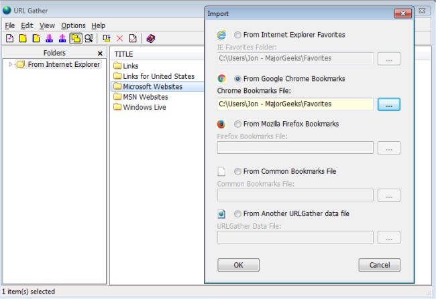436x299 pixels.
Task: Click the import icon with downward pink arrows
Action: [49, 38]
